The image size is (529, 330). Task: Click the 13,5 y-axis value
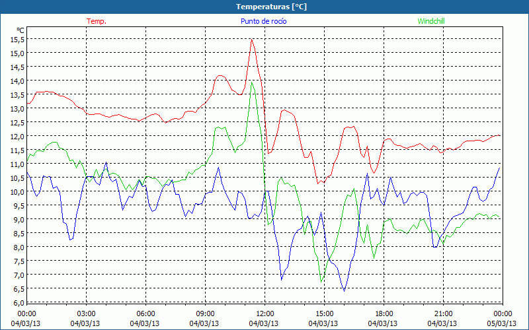pos(17,95)
